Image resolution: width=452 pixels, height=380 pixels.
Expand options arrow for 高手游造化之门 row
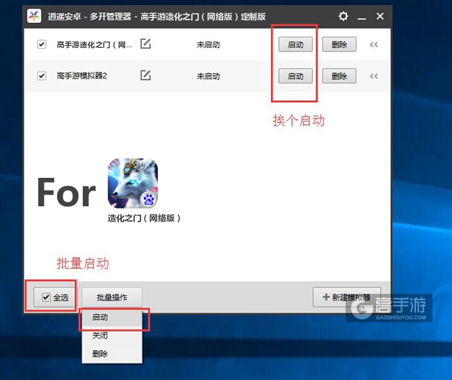pyautogui.click(x=374, y=44)
